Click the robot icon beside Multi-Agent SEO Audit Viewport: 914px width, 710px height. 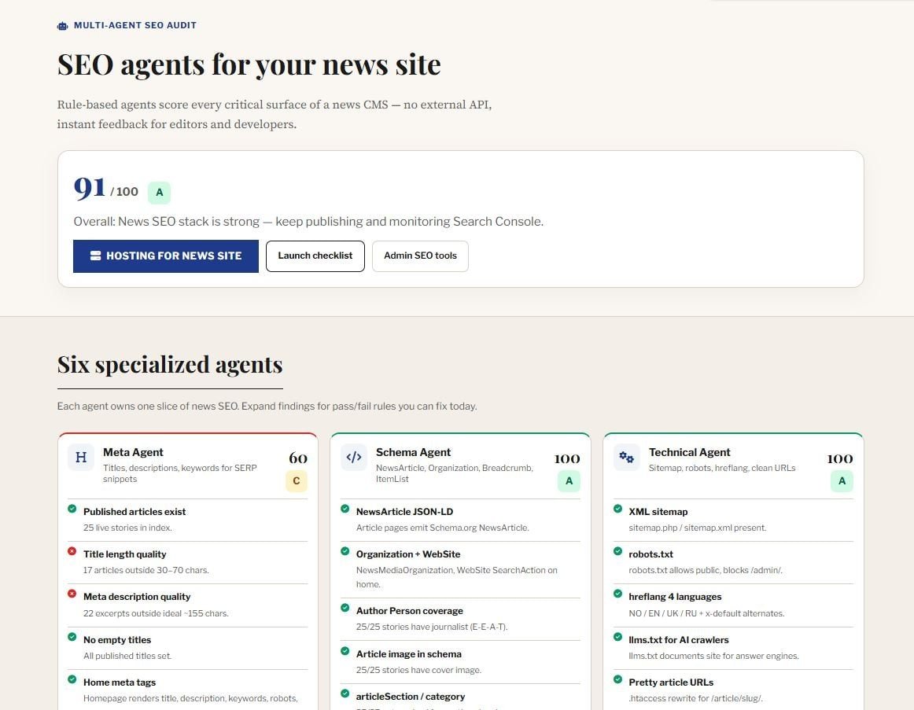pyautogui.click(x=62, y=26)
